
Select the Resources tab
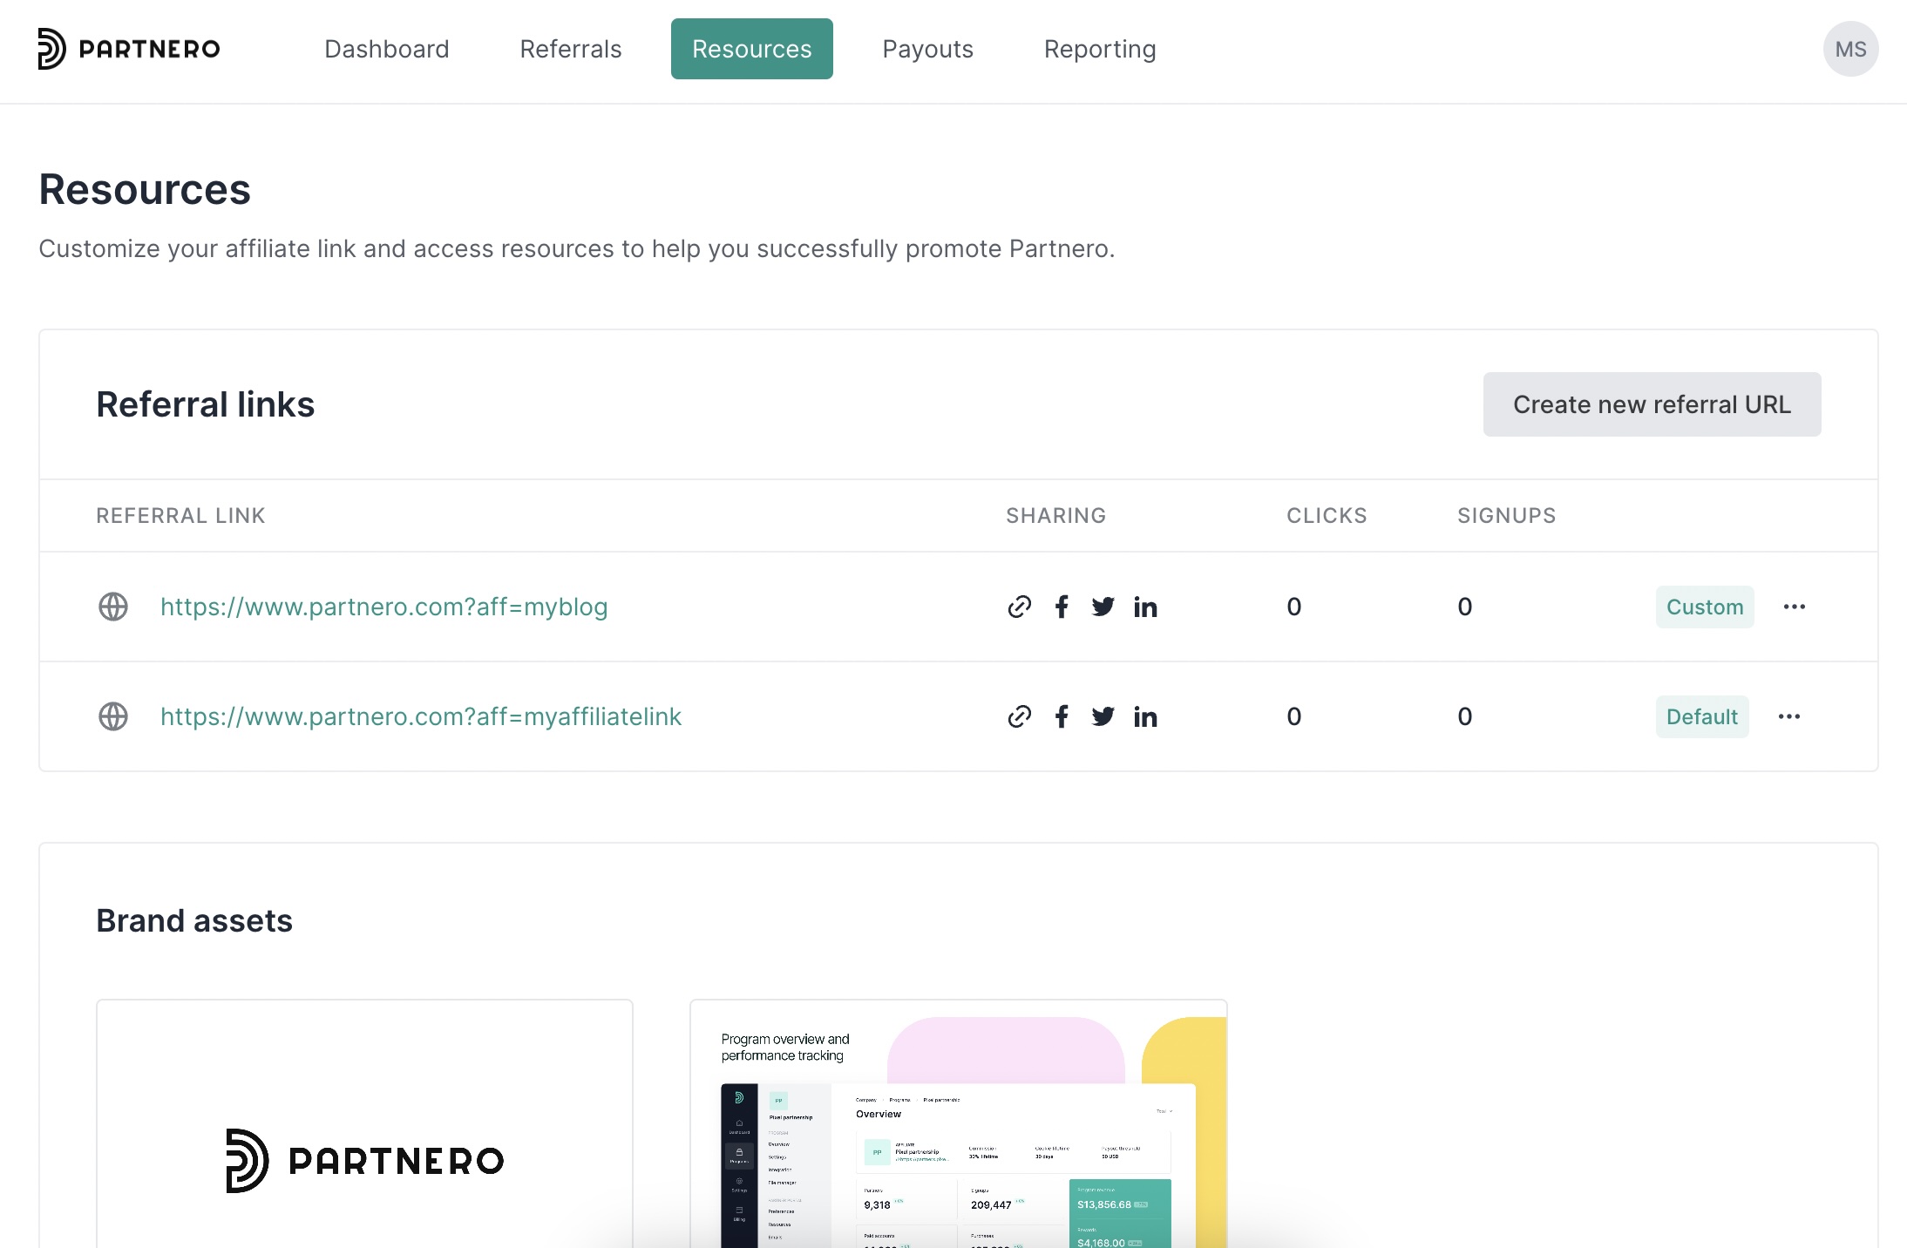[752, 49]
